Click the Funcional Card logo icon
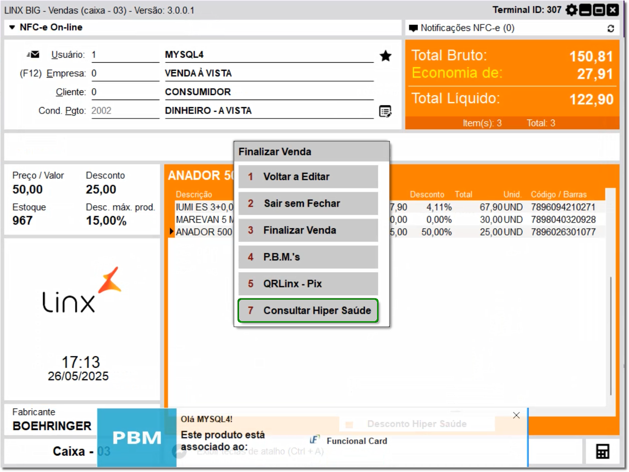Screen dimensions: 629x472 pyautogui.click(x=314, y=440)
